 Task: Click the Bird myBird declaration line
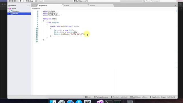click(65, 32)
